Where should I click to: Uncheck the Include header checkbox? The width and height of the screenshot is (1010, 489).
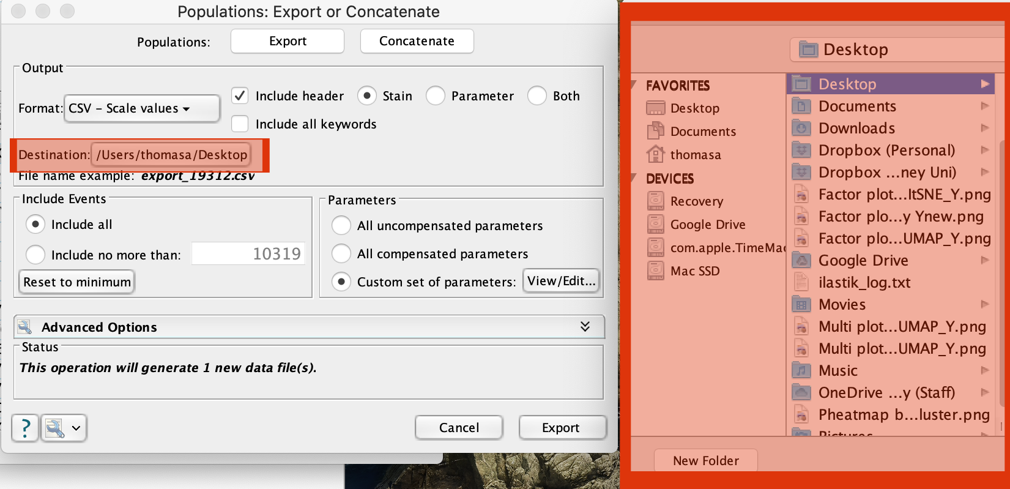point(240,96)
